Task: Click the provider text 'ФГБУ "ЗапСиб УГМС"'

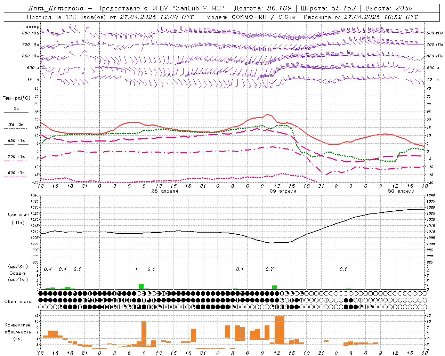Action: click(x=188, y=8)
